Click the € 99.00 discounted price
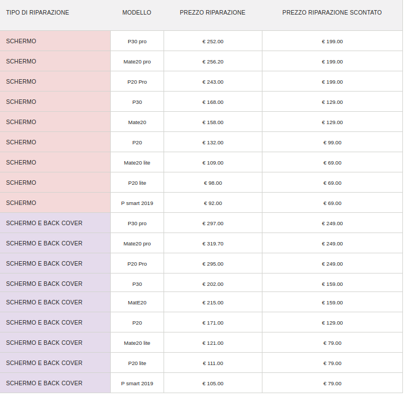408x401 pixels. (332, 143)
